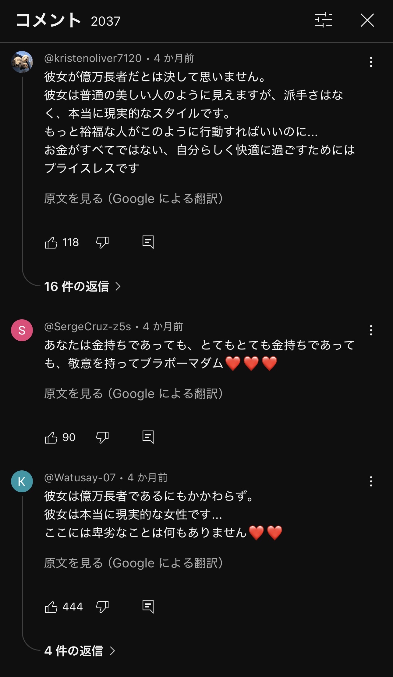Viewport: 393px width, 677px height.
Task: Close the comments panel
Action: tap(367, 20)
